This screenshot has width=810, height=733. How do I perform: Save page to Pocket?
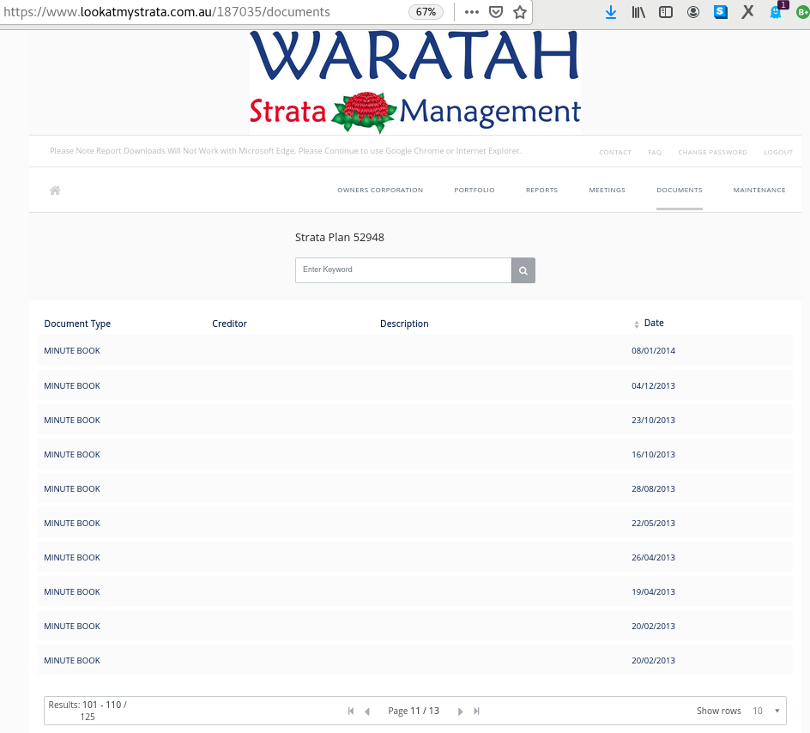tap(496, 12)
